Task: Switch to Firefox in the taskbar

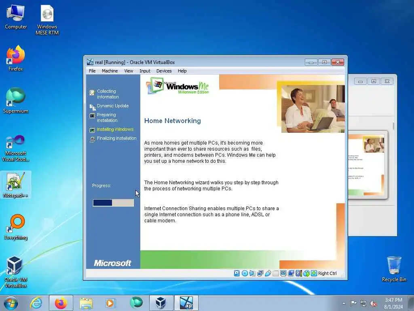Action: pyautogui.click(x=61, y=303)
